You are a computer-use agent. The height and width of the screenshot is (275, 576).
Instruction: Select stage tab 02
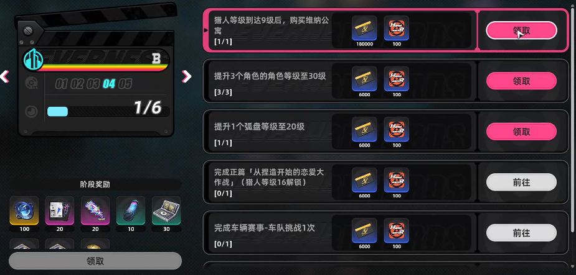point(77,84)
